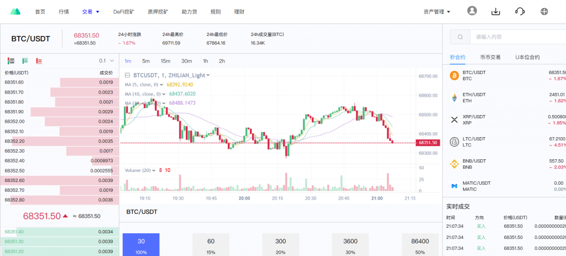Choose 300 second contract 20% option
Screen dimensions: 566x256
coord(280,245)
